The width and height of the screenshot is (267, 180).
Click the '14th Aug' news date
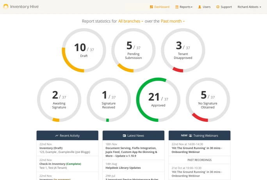coord(111,164)
